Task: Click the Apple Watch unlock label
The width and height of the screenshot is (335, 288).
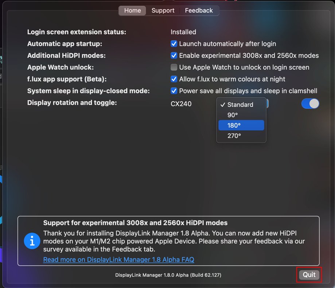Action: coord(61,67)
